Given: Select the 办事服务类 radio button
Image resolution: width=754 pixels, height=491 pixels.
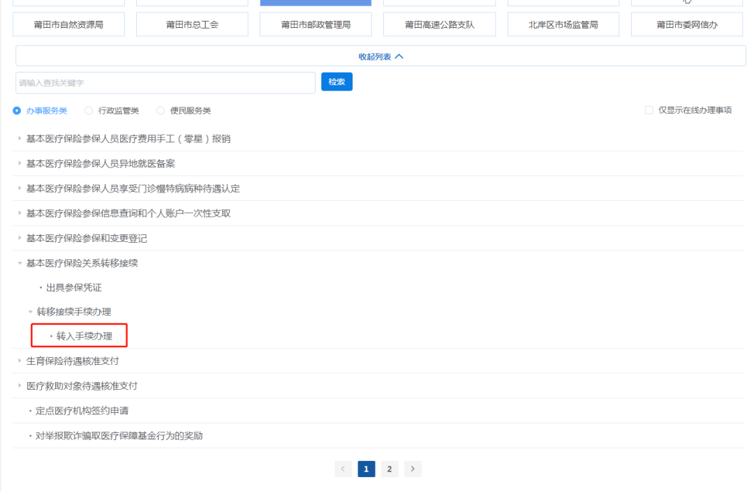Looking at the screenshot, I should 17,110.
